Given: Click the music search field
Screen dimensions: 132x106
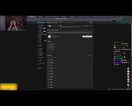Looking at the screenshot, I should coord(68,33).
